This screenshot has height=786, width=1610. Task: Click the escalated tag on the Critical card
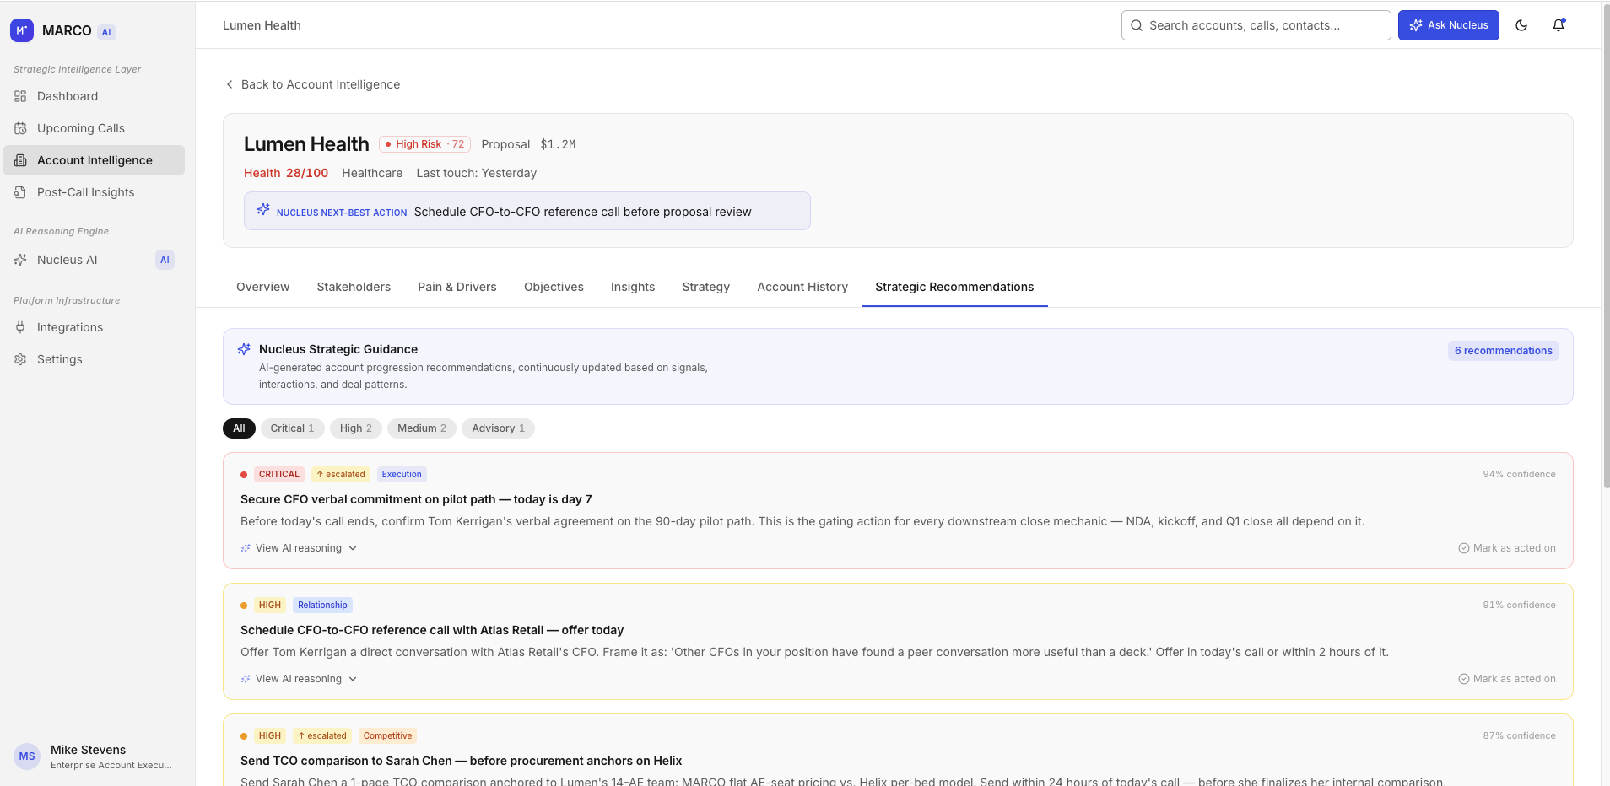coord(341,475)
